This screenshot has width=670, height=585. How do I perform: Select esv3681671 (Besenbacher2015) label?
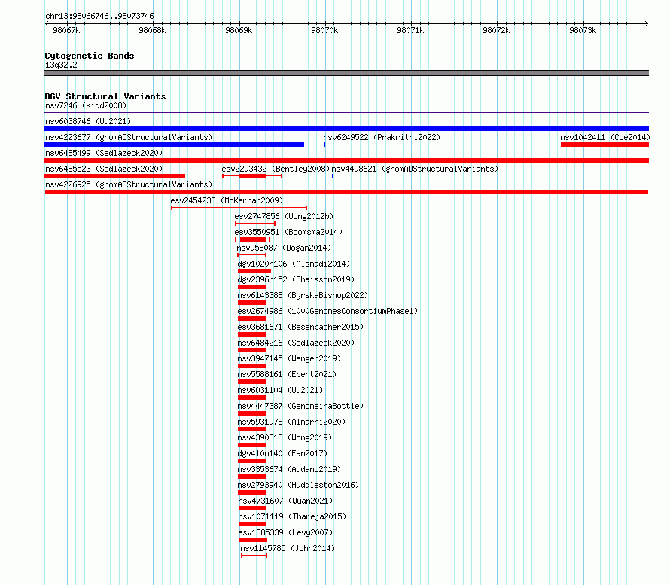click(300, 327)
